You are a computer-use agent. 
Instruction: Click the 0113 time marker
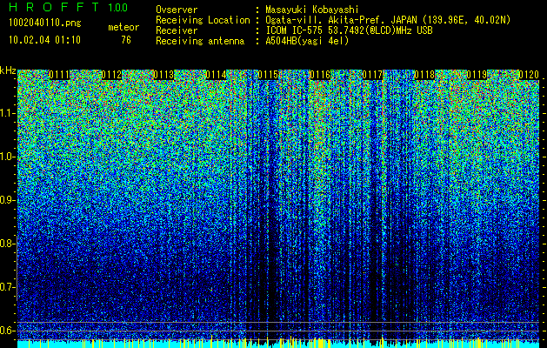tap(163, 75)
